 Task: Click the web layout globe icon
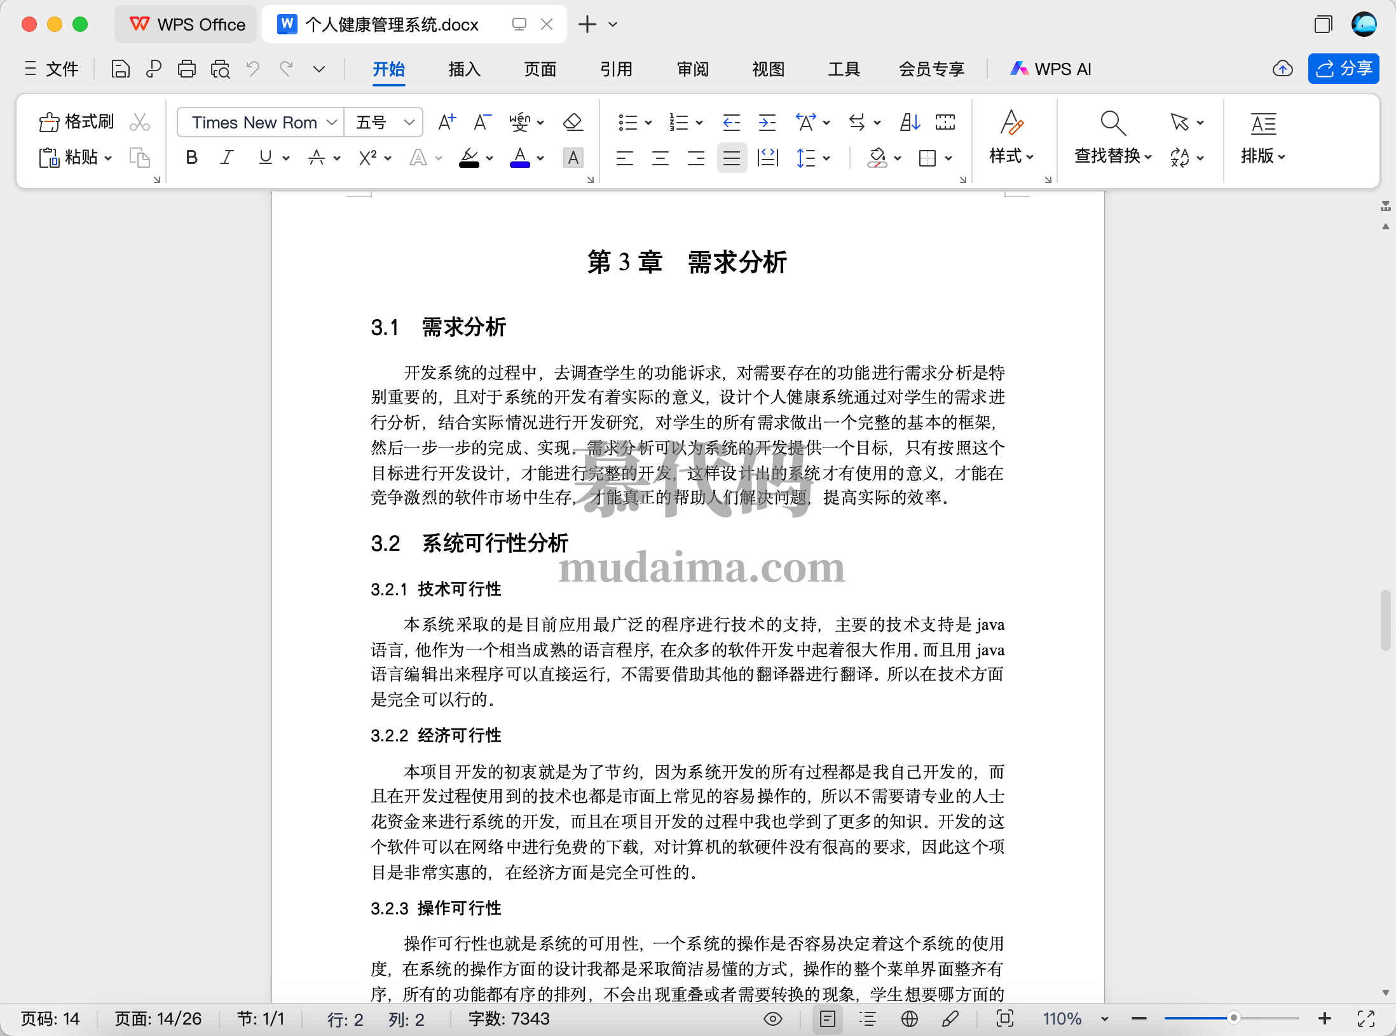(x=909, y=1019)
